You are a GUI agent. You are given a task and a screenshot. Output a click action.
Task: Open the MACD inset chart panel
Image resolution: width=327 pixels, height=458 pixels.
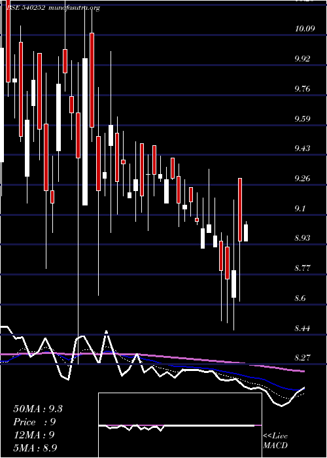(180, 425)
